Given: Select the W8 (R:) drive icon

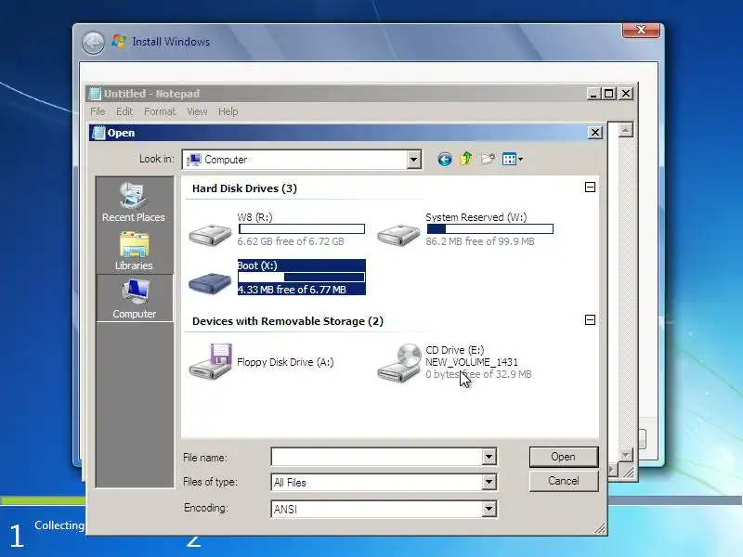Looking at the screenshot, I should point(210,235).
